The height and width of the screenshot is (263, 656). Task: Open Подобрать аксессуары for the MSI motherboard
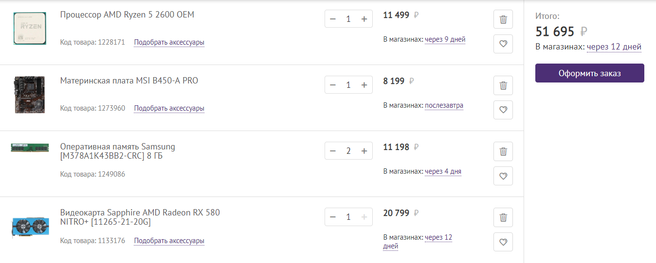[169, 108]
